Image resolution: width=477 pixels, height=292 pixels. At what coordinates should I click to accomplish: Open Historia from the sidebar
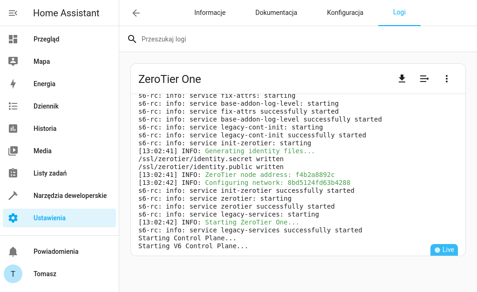coord(45,129)
